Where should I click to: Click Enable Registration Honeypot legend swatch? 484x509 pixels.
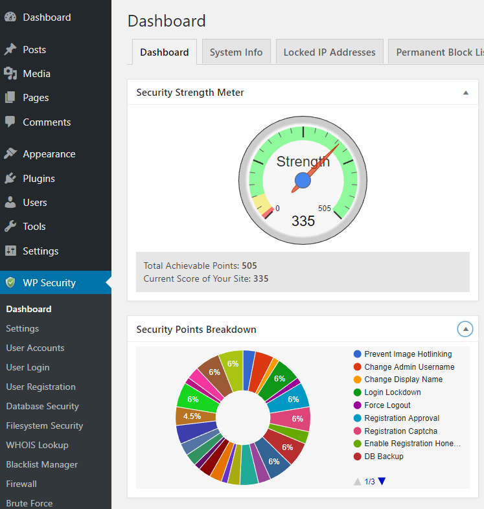(357, 444)
